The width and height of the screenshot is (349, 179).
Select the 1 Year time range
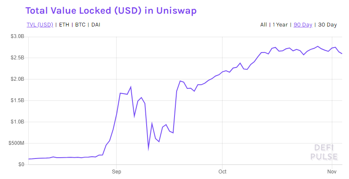pos(280,25)
